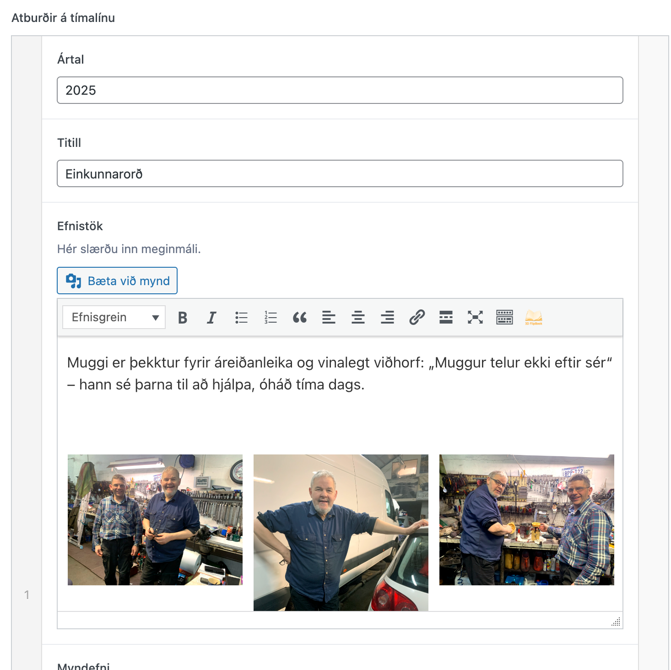
Task: Apply italic formatting to the text
Action: (211, 317)
